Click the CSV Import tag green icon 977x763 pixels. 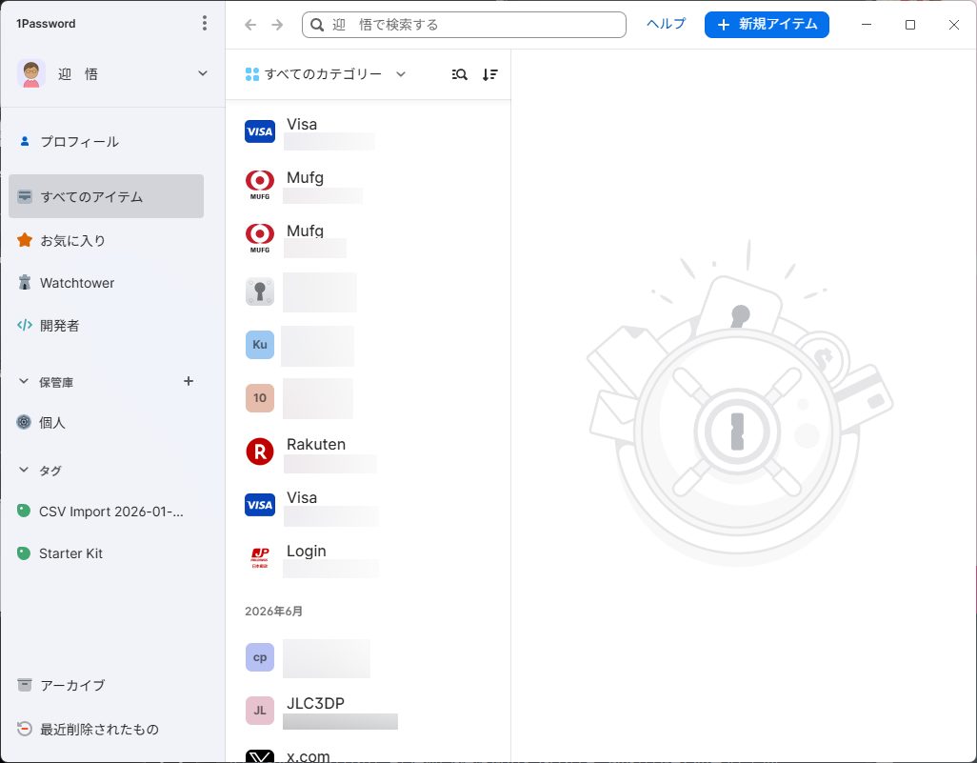click(x=24, y=512)
